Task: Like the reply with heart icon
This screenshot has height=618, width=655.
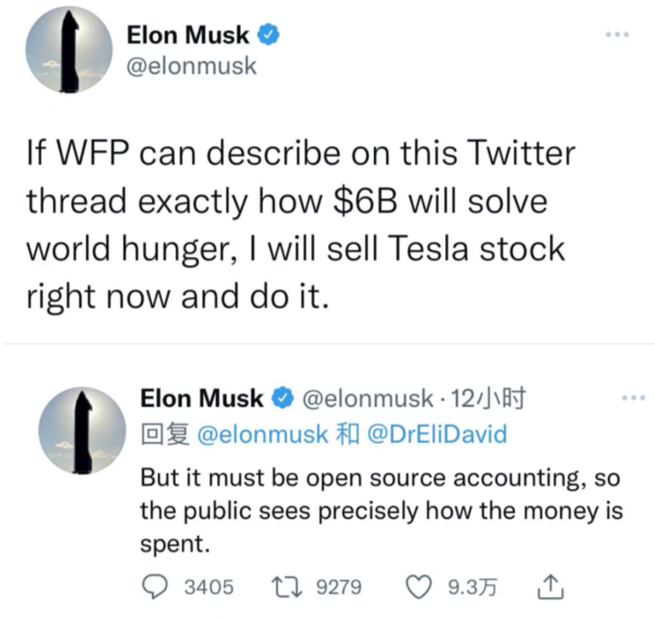Action: point(420,587)
